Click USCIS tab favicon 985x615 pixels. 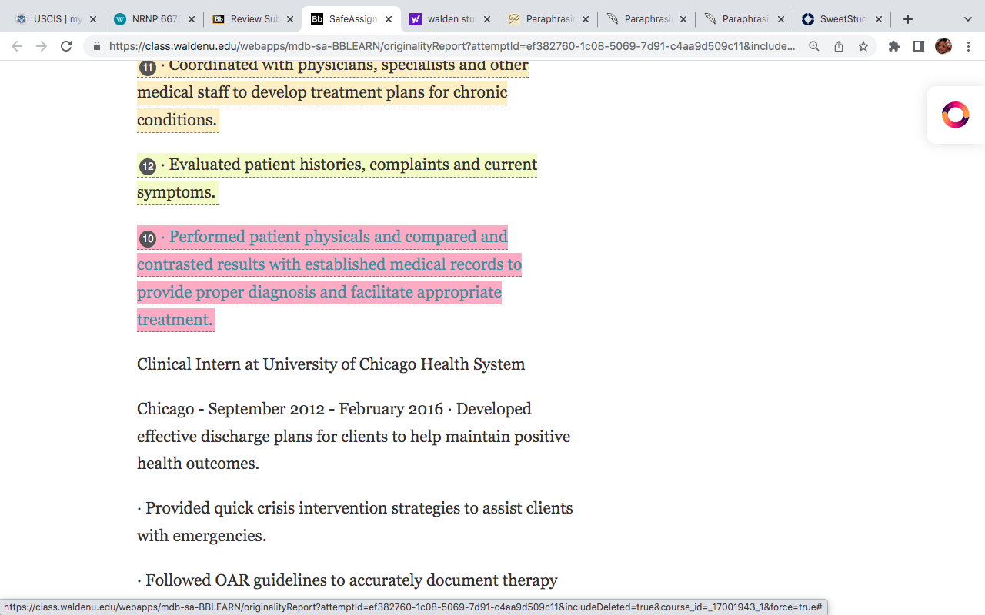[21, 19]
